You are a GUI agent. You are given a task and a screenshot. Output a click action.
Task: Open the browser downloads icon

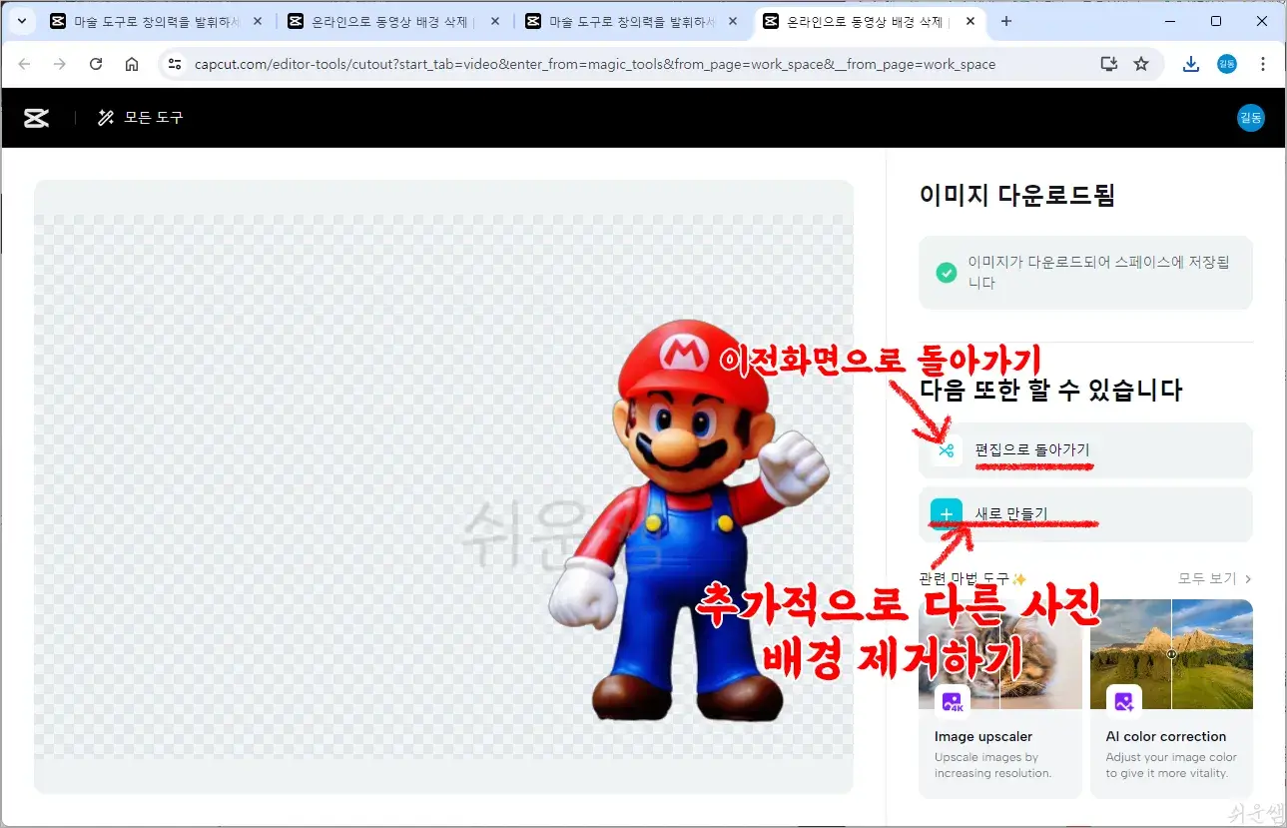point(1191,64)
